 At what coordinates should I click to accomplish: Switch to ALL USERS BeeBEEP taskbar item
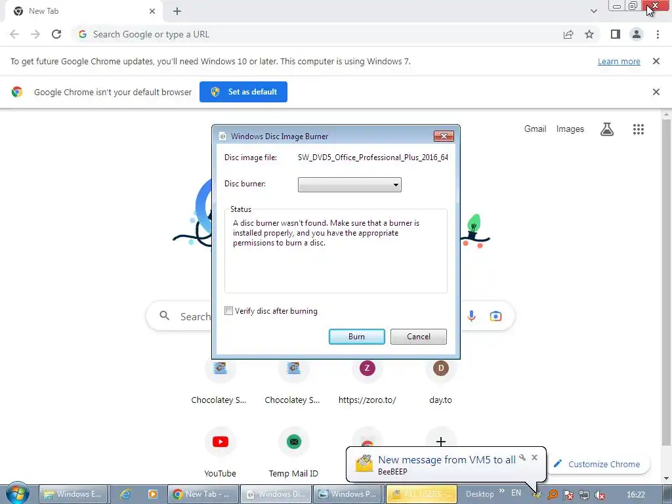[422, 494]
